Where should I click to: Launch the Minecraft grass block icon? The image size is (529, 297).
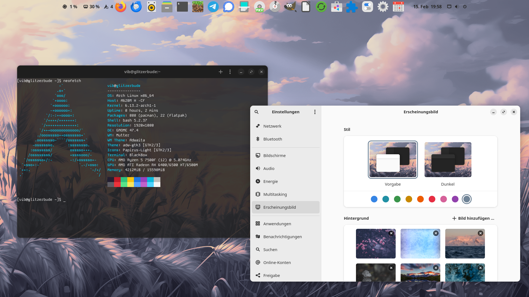pyautogui.click(x=198, y=7)
